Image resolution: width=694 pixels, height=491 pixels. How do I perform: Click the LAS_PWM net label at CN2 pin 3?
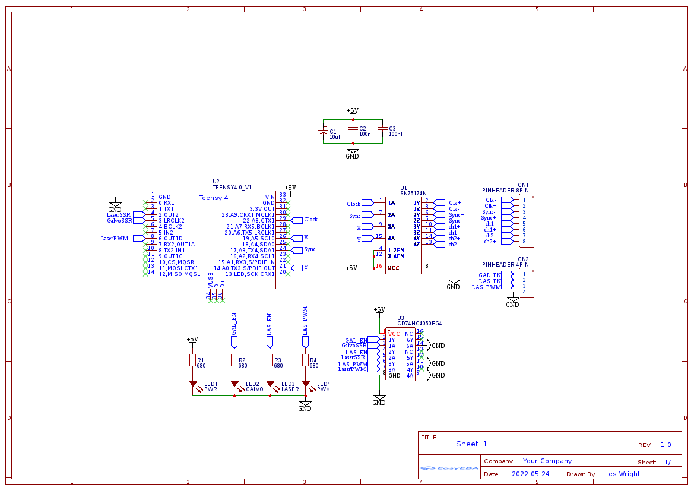click(486, 287)
